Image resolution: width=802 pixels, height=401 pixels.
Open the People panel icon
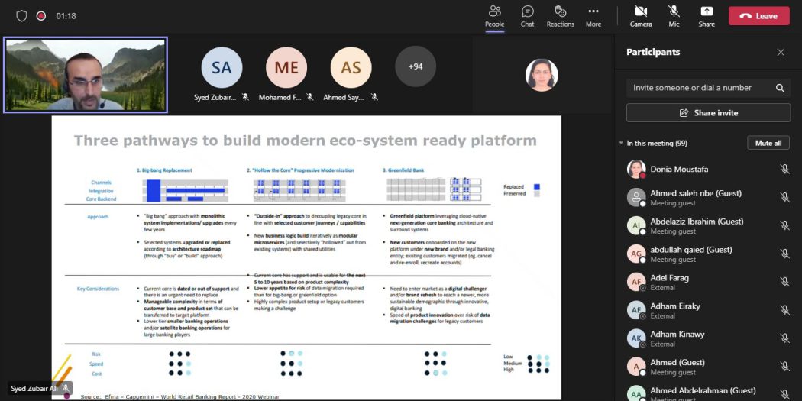pos(494,11)
